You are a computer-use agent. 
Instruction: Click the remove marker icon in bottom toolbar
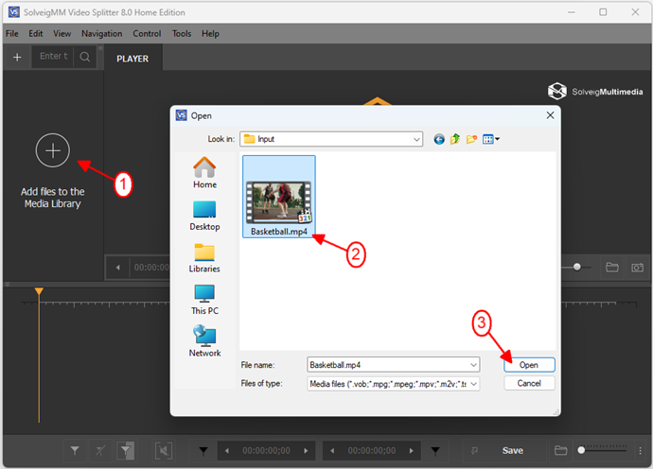(x=100, y=450)
